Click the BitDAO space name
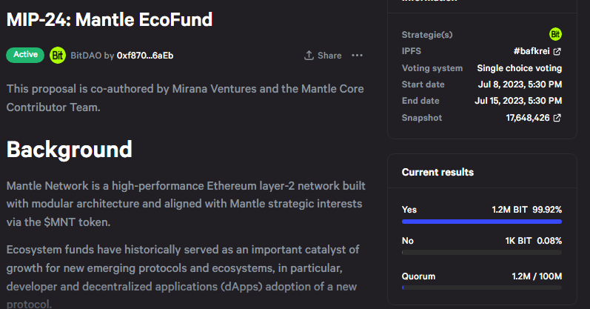 86,56
